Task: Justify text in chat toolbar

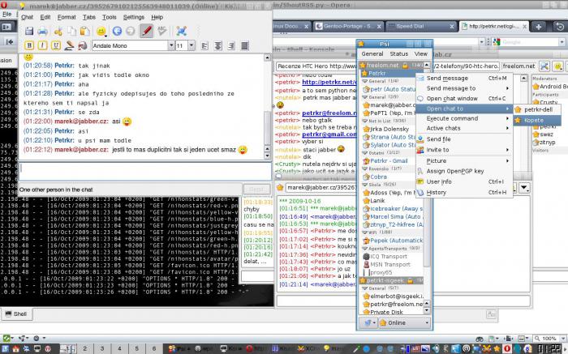Action: coord(244,46)
